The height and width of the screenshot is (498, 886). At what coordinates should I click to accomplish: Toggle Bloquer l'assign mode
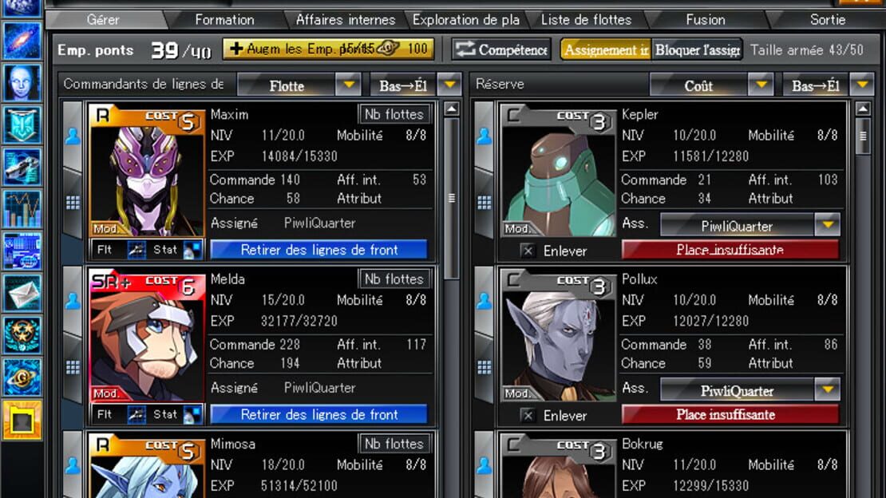click(x=698, y=49)
